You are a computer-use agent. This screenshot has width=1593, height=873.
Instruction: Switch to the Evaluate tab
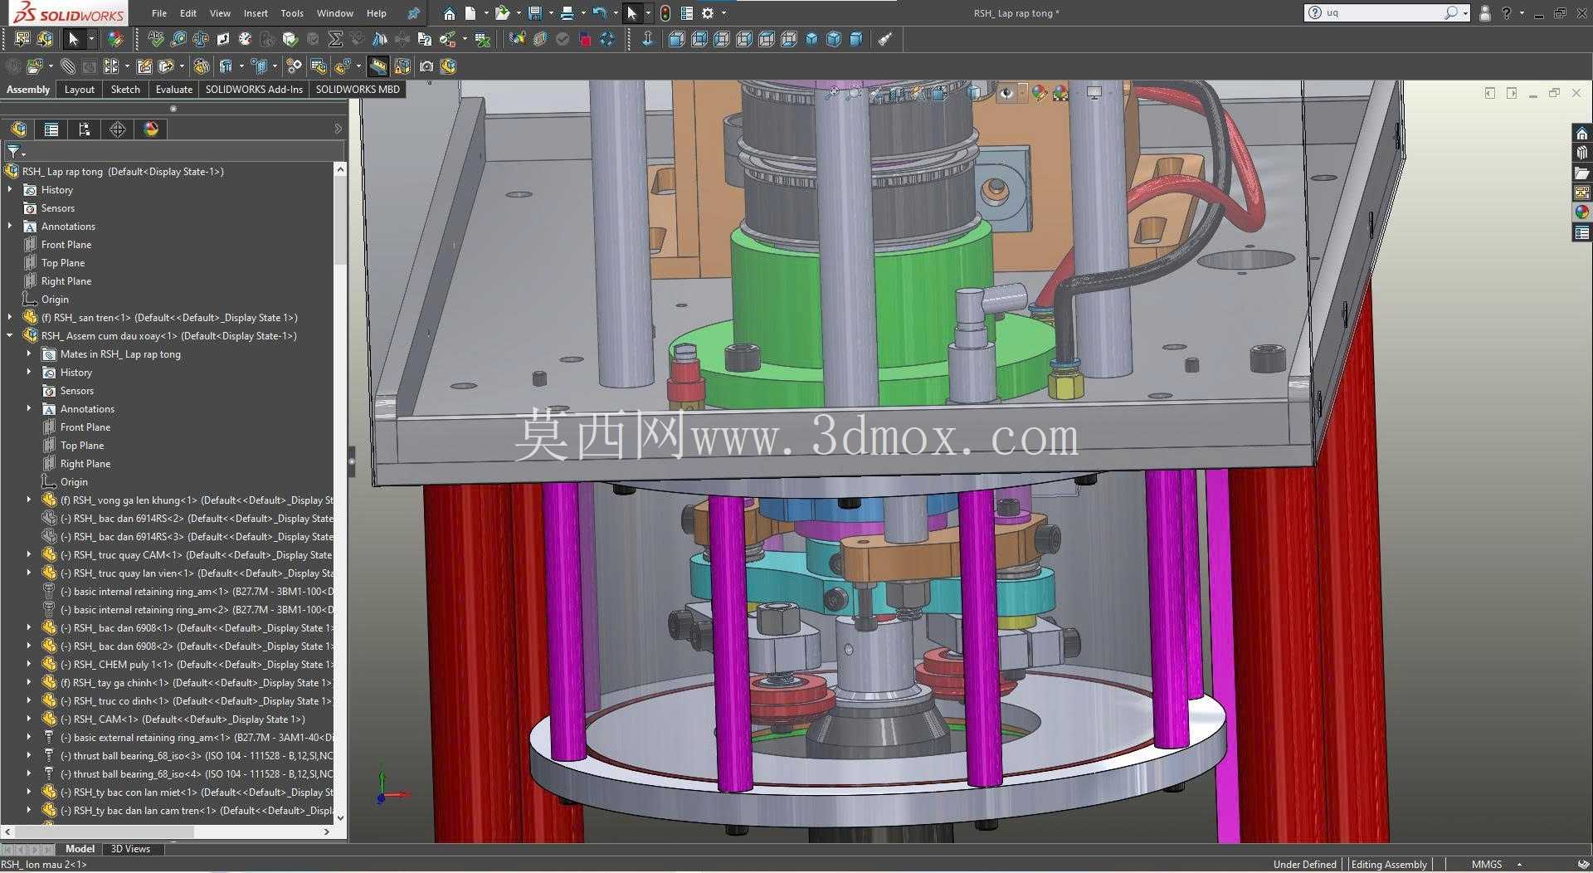pyautogui.click(x=174, y=90)
